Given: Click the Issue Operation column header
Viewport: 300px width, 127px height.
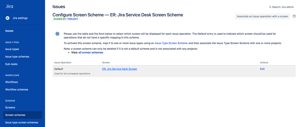Looking at the screenshot, I should [x=63, y=63].
